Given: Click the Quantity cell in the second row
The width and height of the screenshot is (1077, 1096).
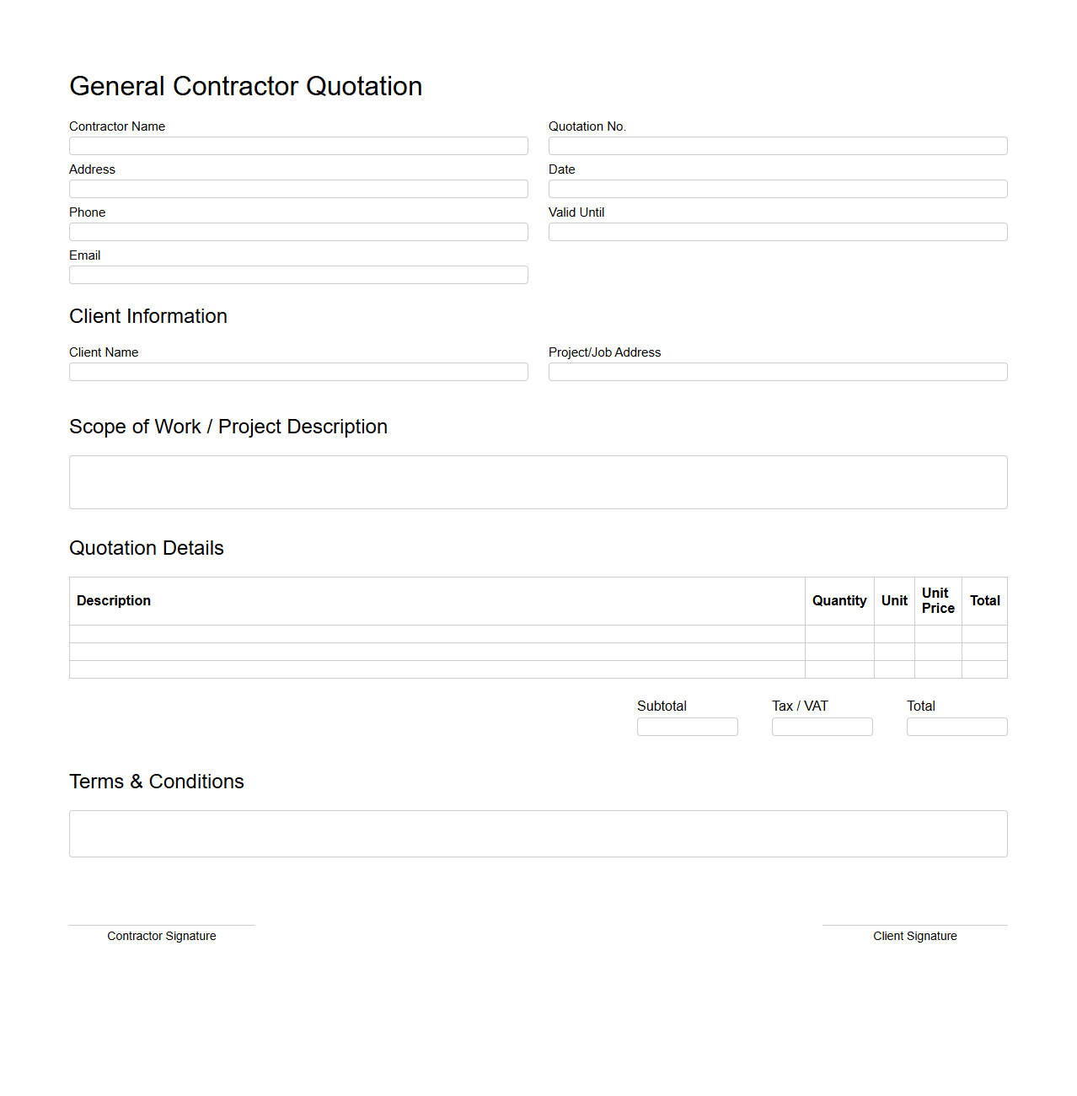Looking at the screenshot, I should (x=839, y=651).
